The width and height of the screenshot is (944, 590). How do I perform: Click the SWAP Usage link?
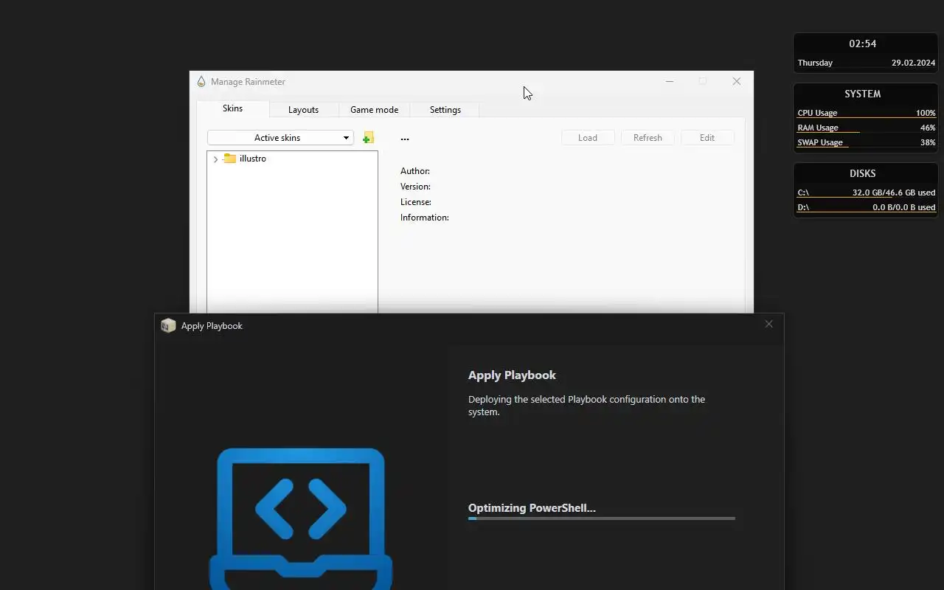[x=819, y=142]
